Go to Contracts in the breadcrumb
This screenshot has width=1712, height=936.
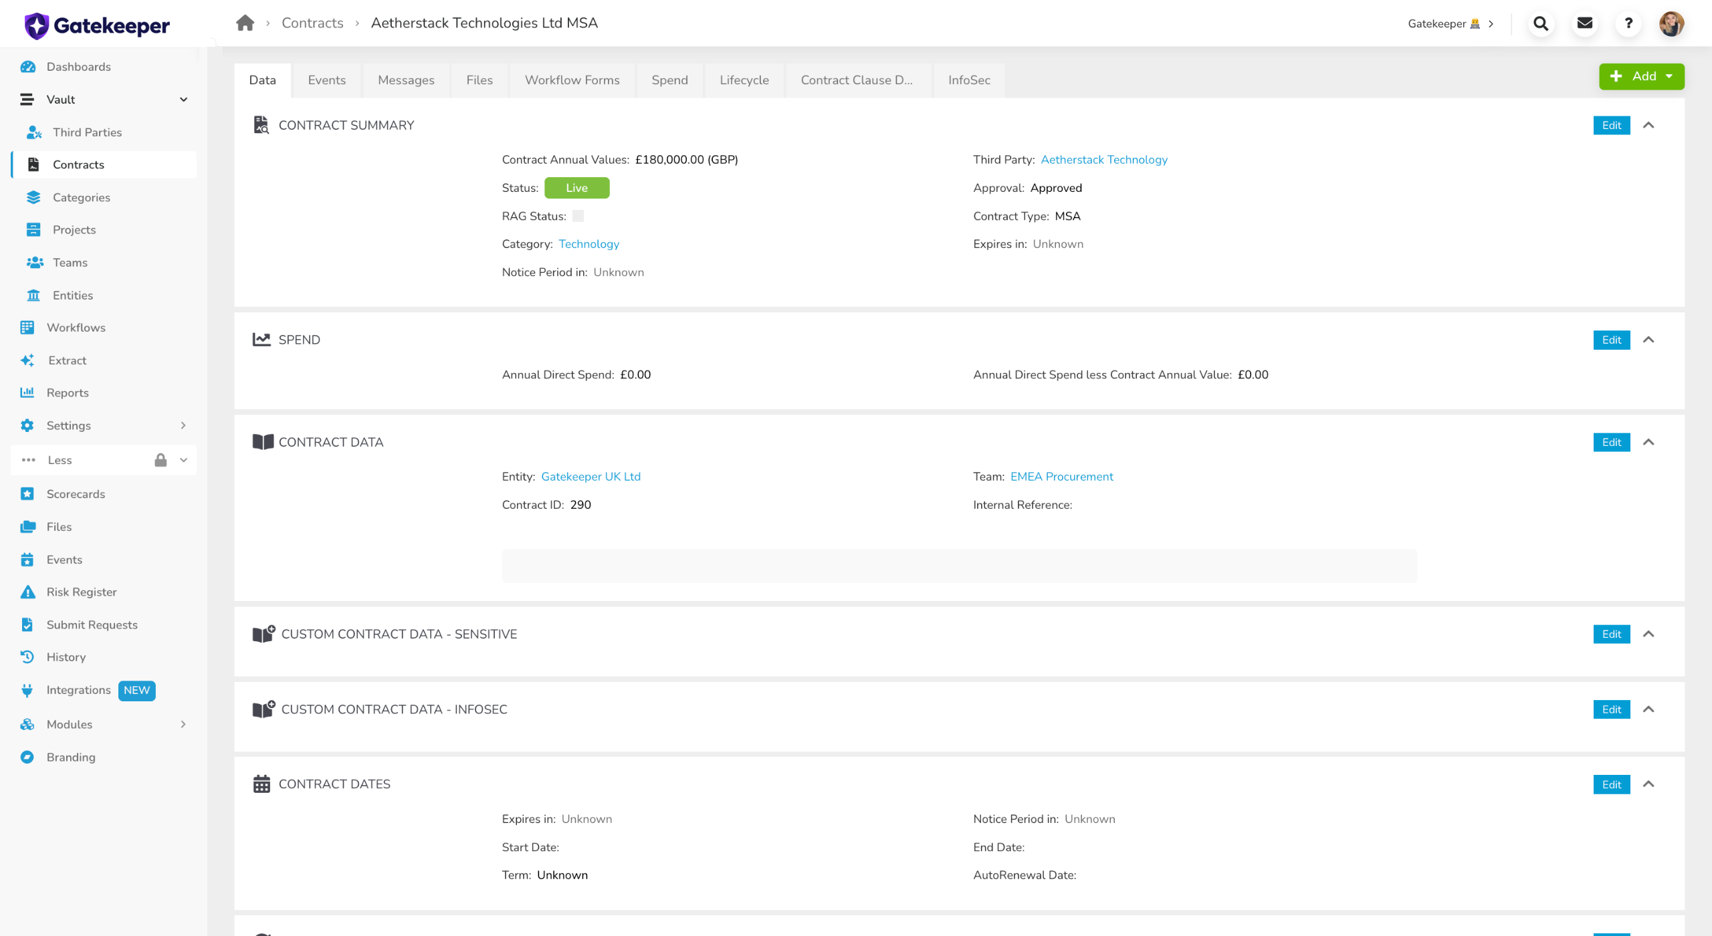coord(312,23)
